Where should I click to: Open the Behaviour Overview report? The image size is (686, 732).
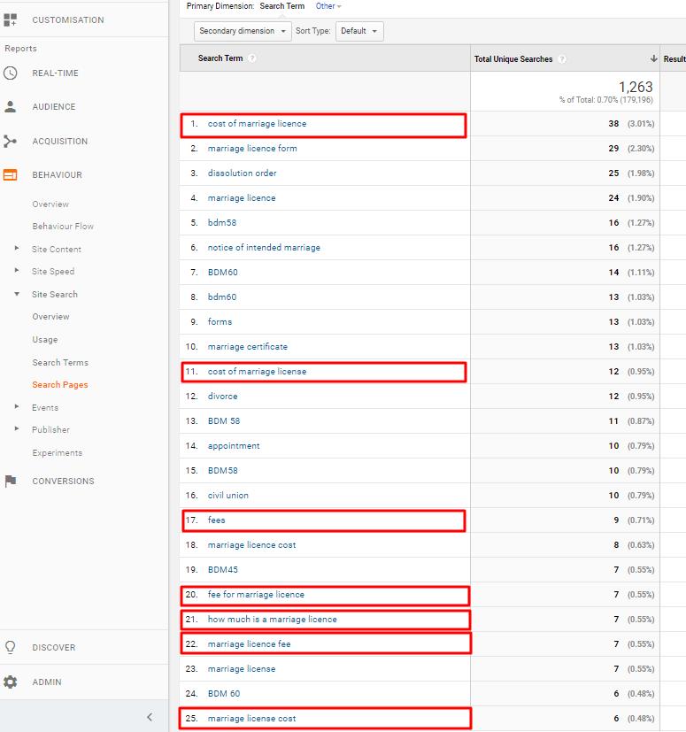point(50,204)
